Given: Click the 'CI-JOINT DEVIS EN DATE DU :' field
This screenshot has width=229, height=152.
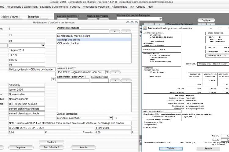Looking at the screenshot, I should [39, 128].
